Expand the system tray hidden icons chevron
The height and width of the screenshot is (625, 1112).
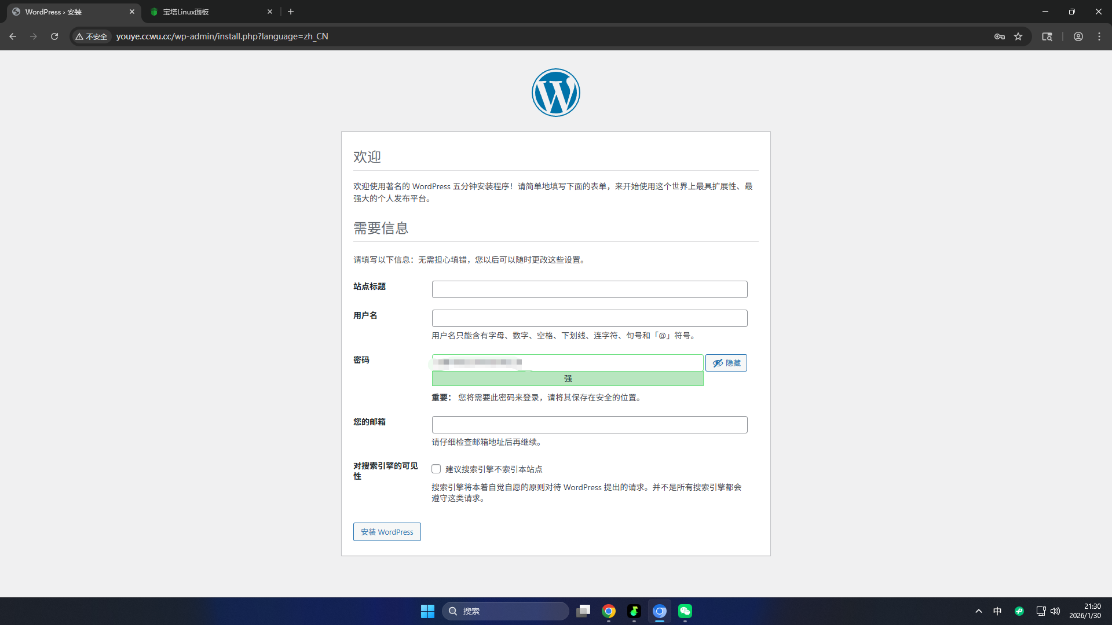click(979, 611)
